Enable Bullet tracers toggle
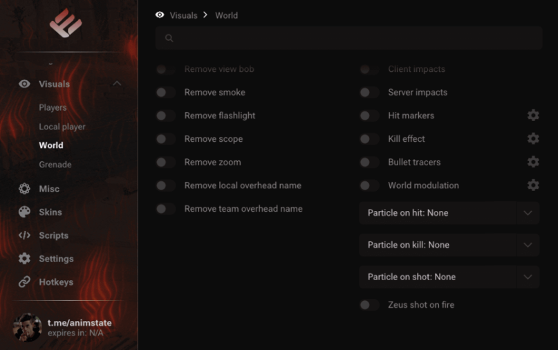 click(x=369, y=162)
